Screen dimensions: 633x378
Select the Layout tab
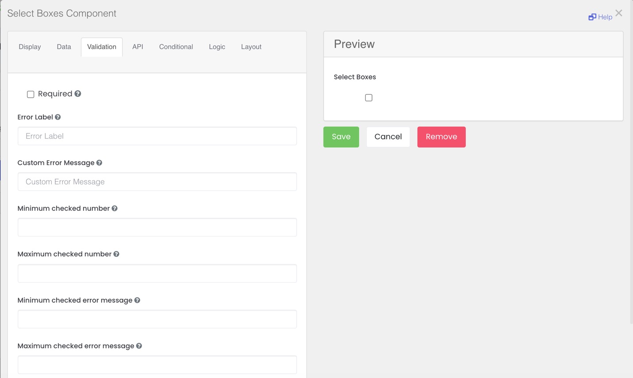[251, 47]
